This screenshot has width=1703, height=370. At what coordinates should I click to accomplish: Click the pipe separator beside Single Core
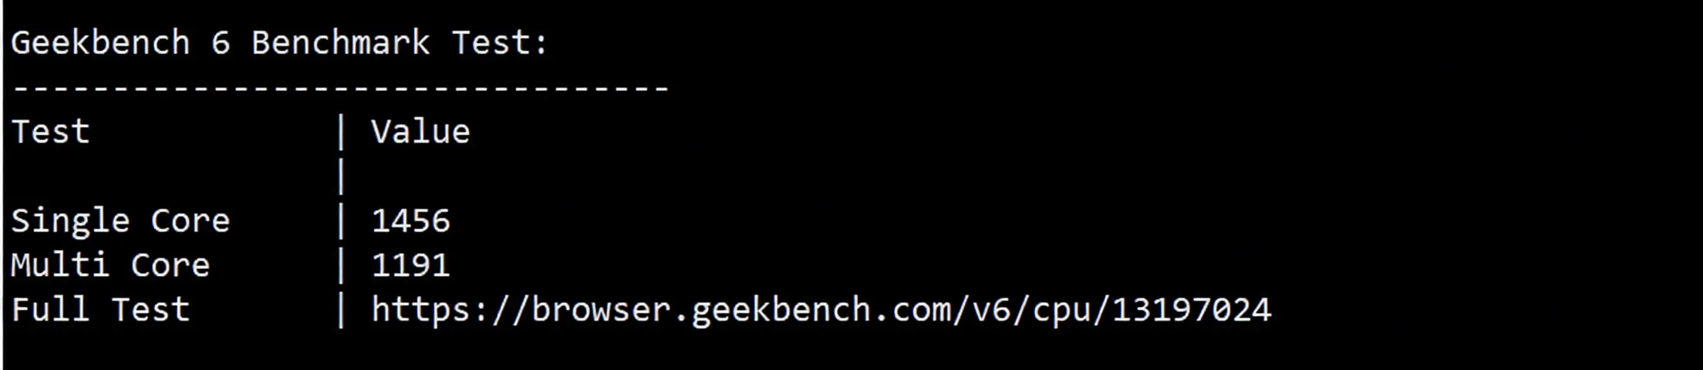[341, 221]
